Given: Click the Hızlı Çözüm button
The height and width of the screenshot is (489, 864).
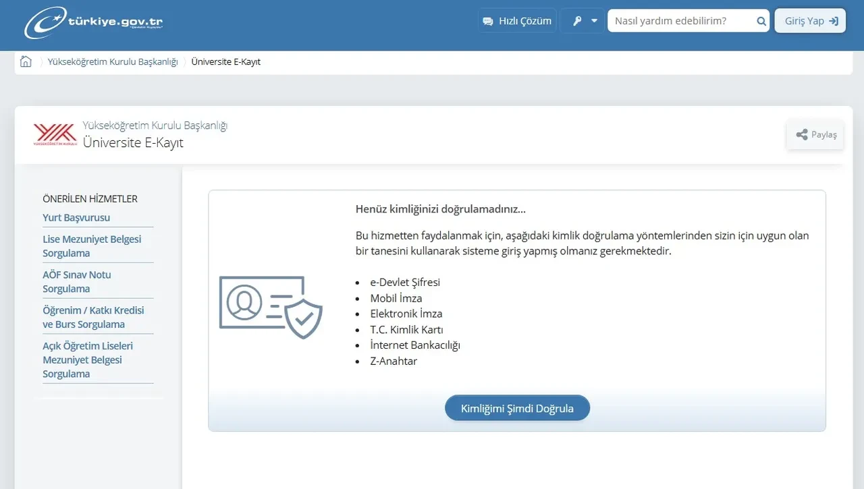Looking at the screenshot, I should (x=524, y=21).
